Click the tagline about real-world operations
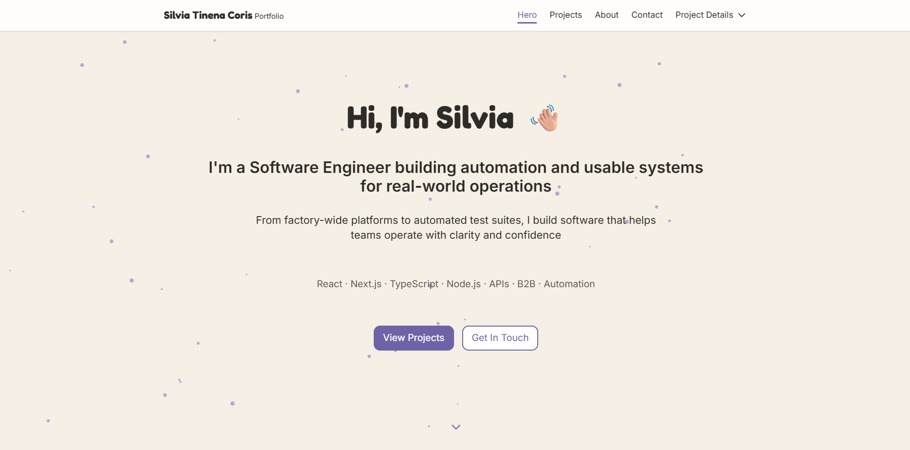Viewport: 910px width, 450px height. pyautogui.click(x=455, y=177)
